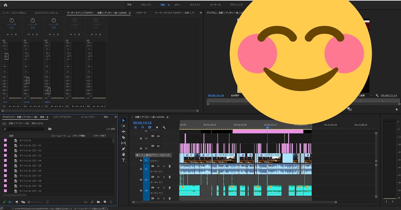
Task: Expand overflow tabs in project panel
Action: (x=115, y=117)
